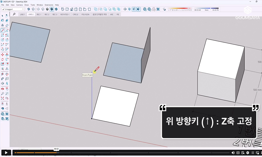Toggle closed captions on video
The width and height of the screenshot is (262, 157).
tap(238, 153)
